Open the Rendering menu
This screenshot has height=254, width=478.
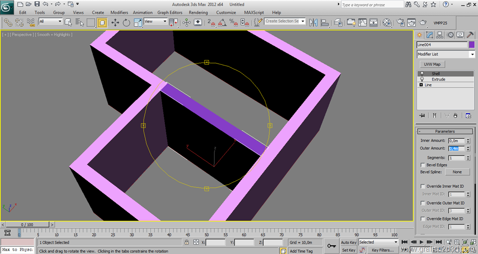click(x=198, y=13)
